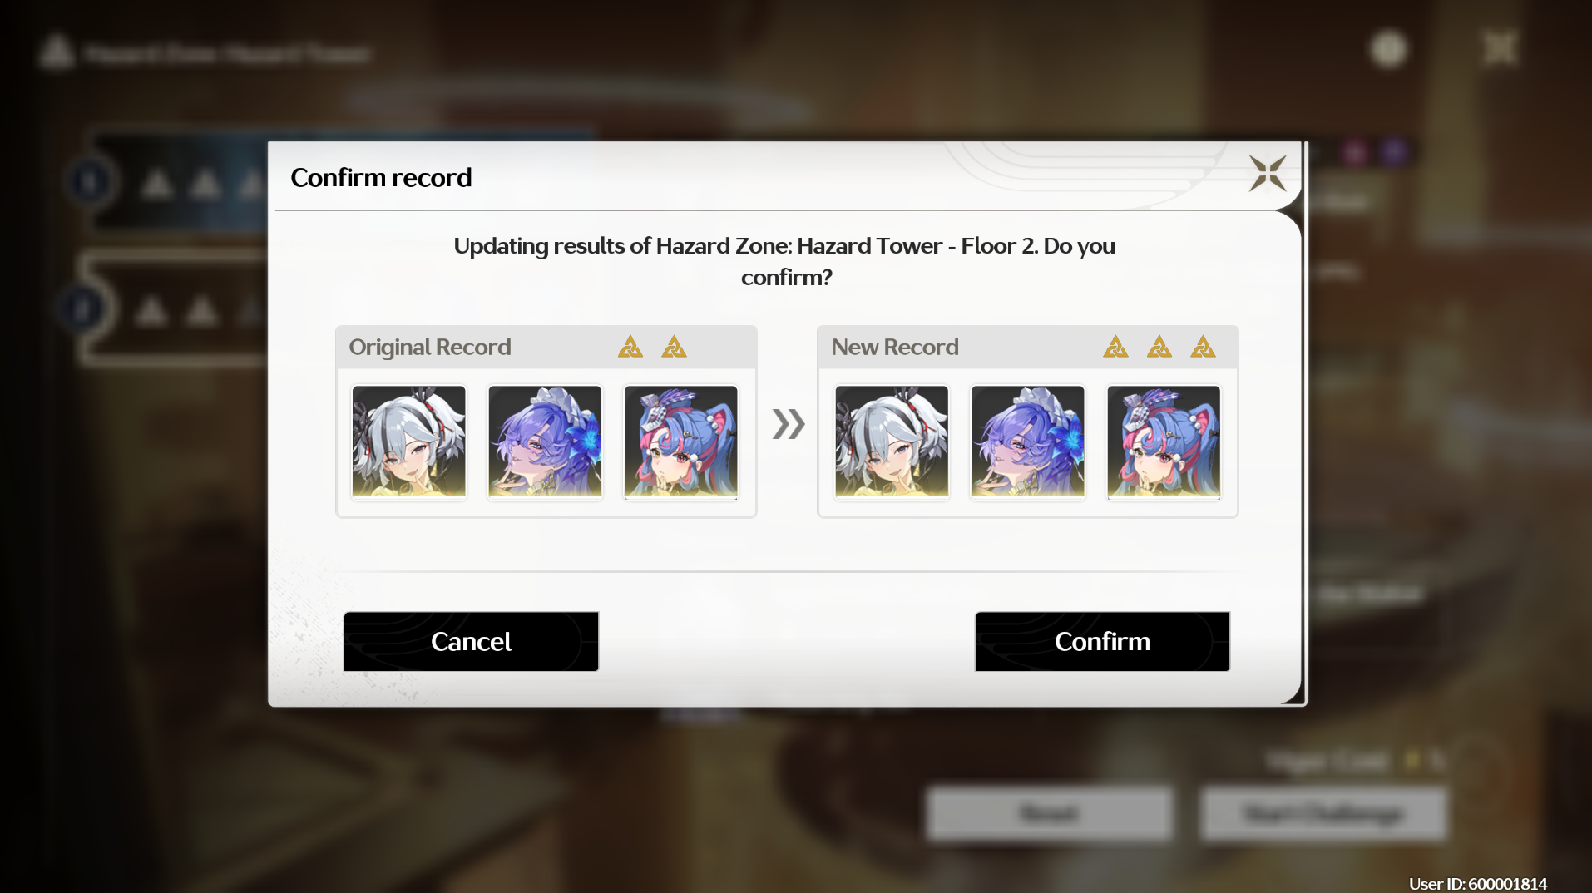Click the Original Record header label

click(430, 347)
